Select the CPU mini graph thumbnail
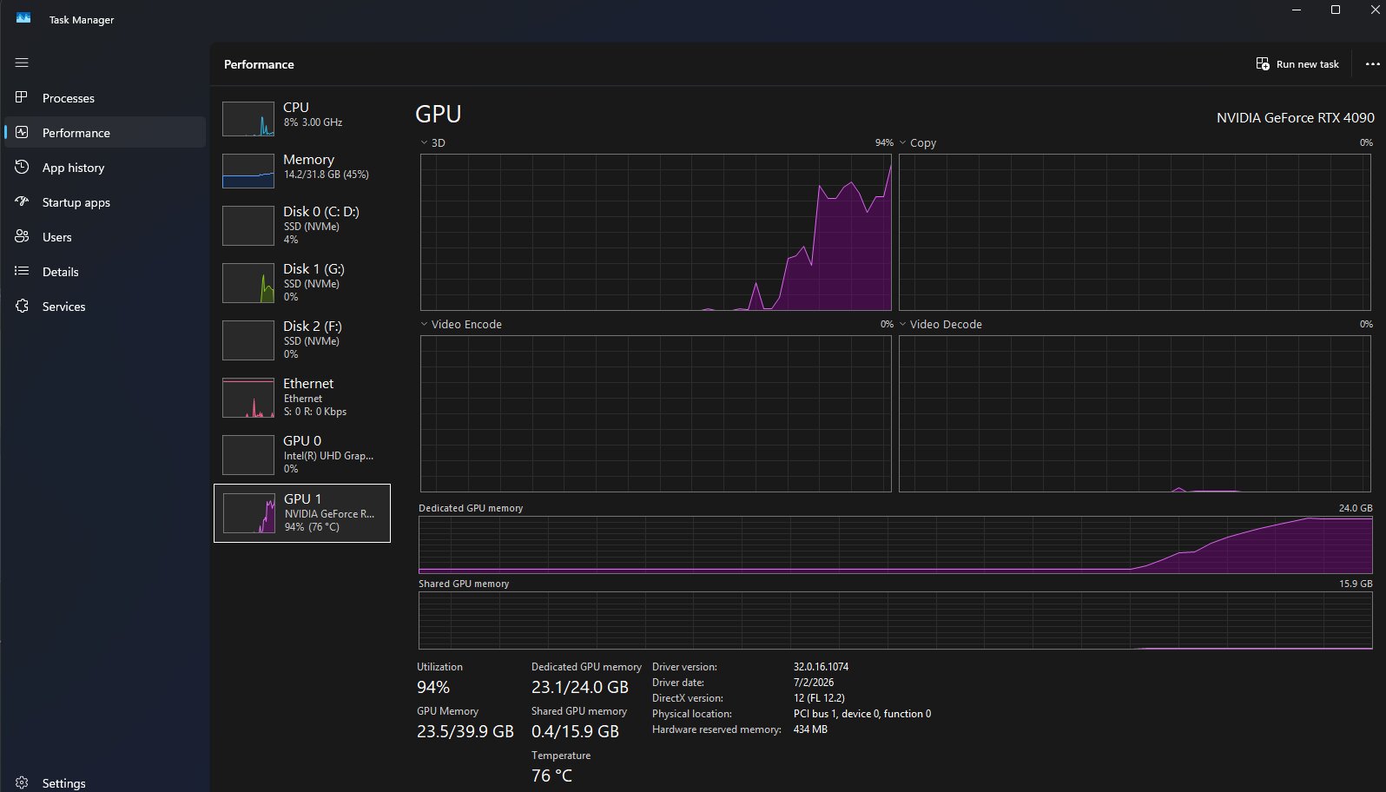The width and height of the screenshot is (1386, 792). point(248,119)
